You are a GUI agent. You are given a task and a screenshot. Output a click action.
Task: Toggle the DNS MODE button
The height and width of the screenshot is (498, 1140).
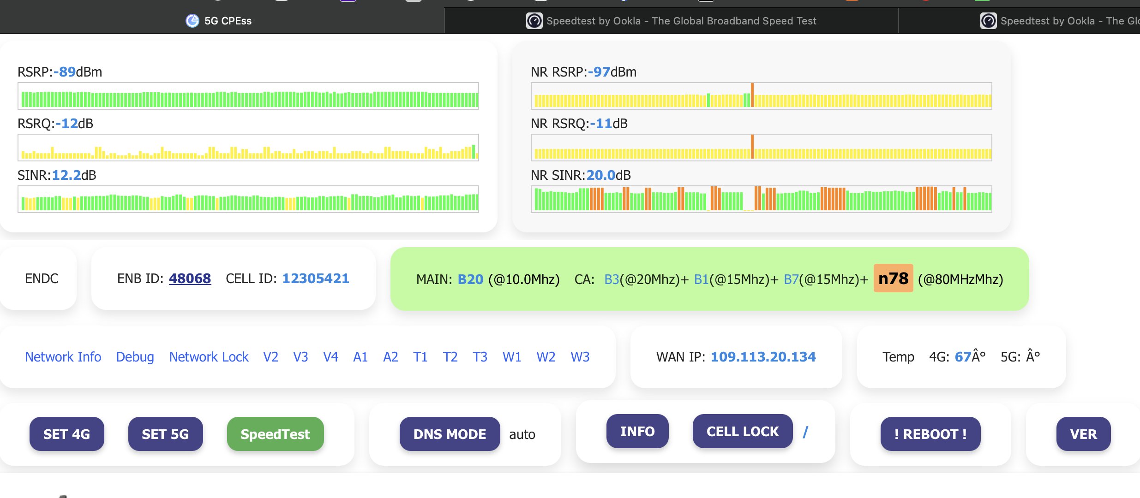(450, 434)
